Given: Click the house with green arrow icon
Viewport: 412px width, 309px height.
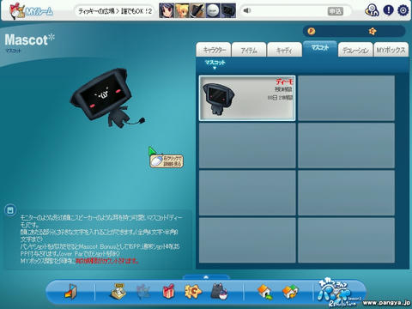Looking at the screenshot, I should pyautogui.click(x=264, y=292).
